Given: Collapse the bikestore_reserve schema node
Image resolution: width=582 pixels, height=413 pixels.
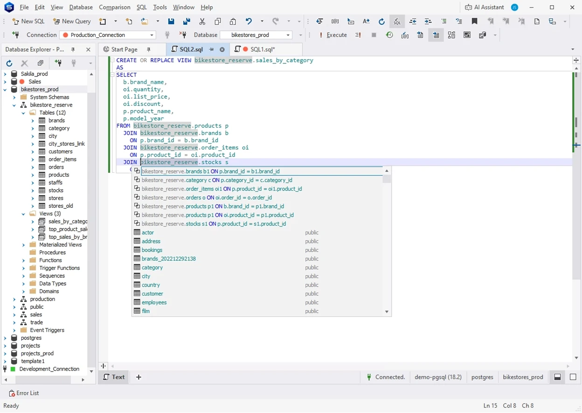Looking at the screenshot, I should coord(14,105).
